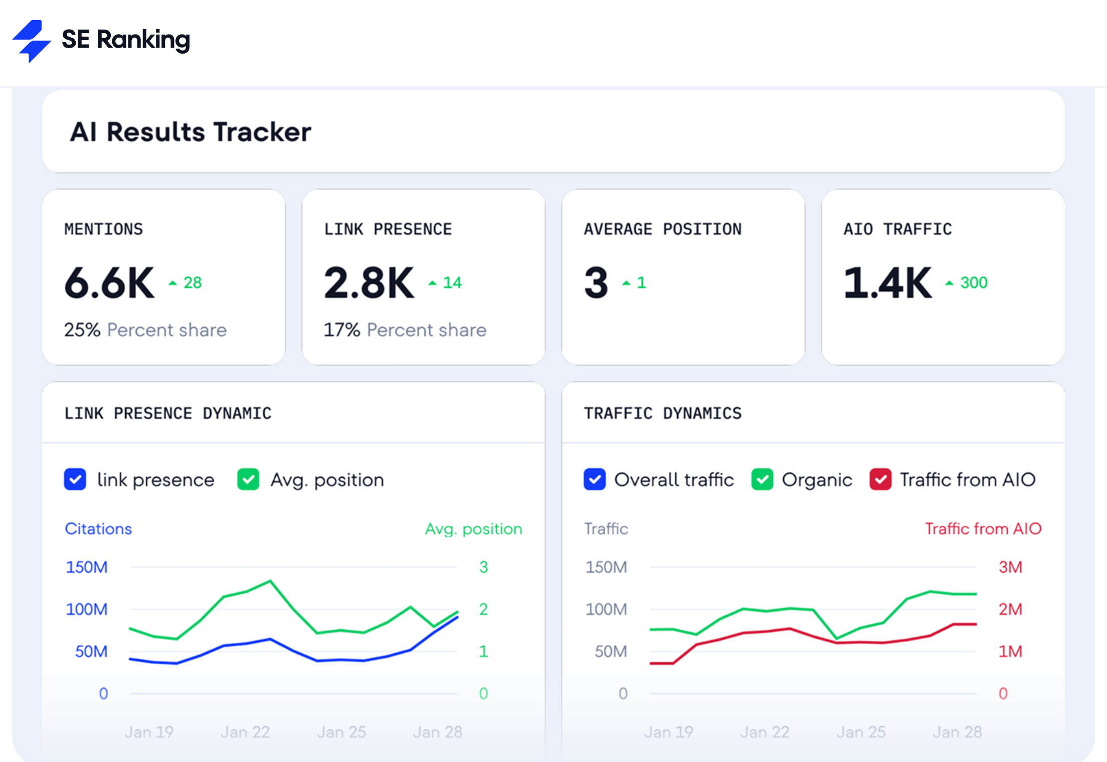Select the Mentions metric card
1107x762 pixels.
coord(163,277)
